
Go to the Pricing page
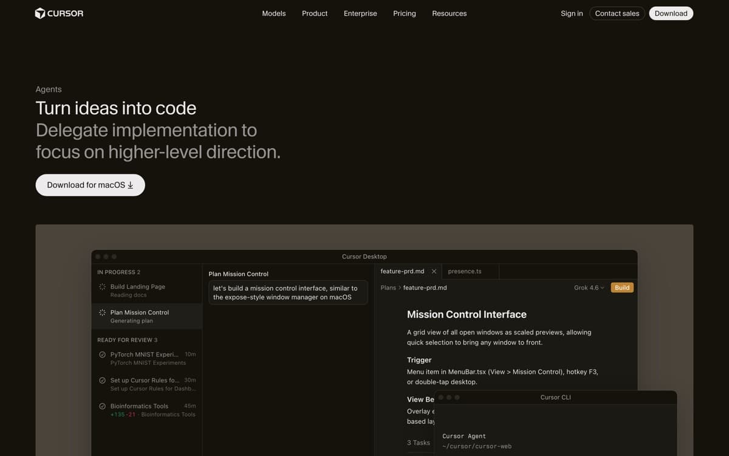click(405, 13)
